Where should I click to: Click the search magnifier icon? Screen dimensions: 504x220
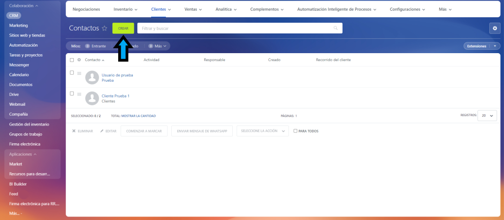pyautogui.click(x=336, y=29)
